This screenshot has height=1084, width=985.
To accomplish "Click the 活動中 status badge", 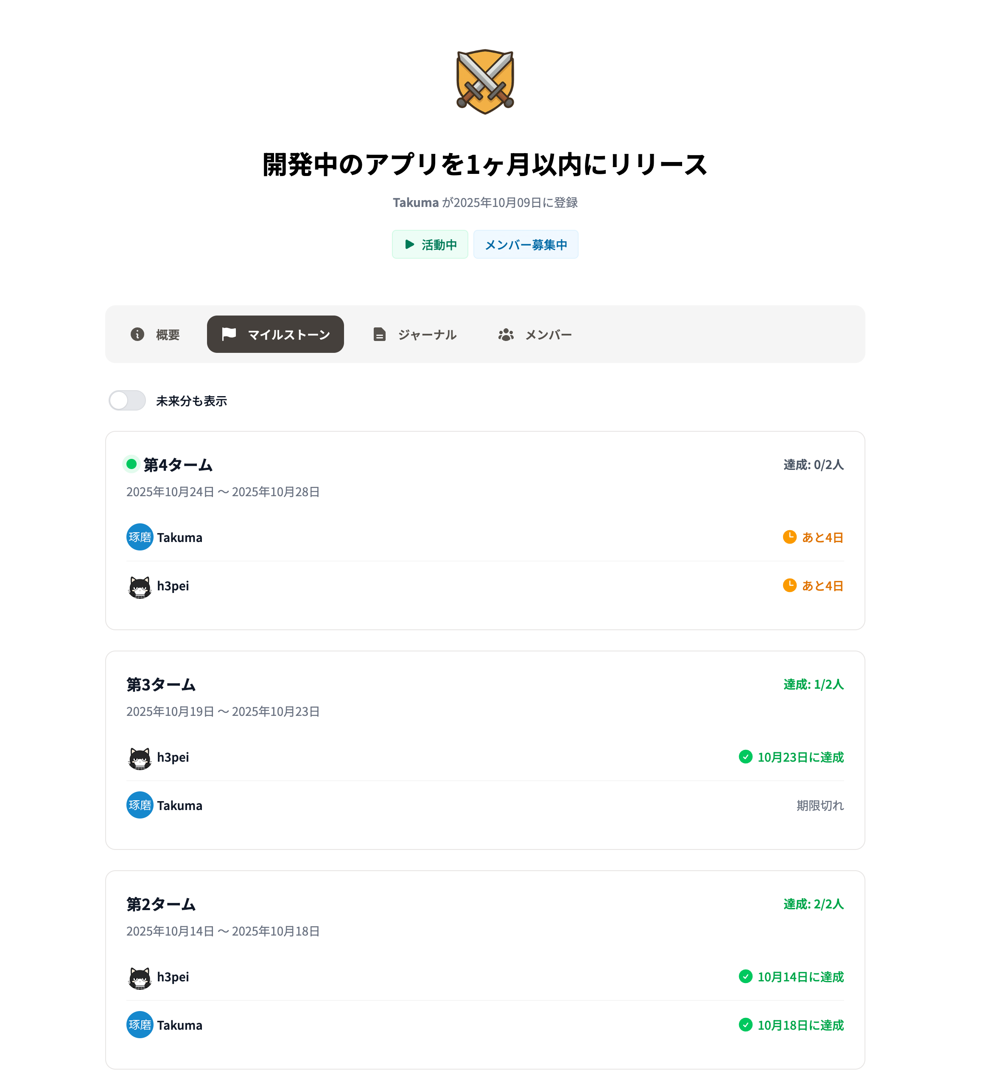I will [x=430, y=245].
